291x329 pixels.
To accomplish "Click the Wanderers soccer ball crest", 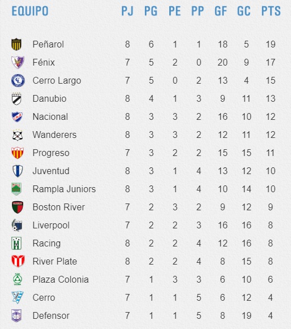I will (x=18, y=135).
